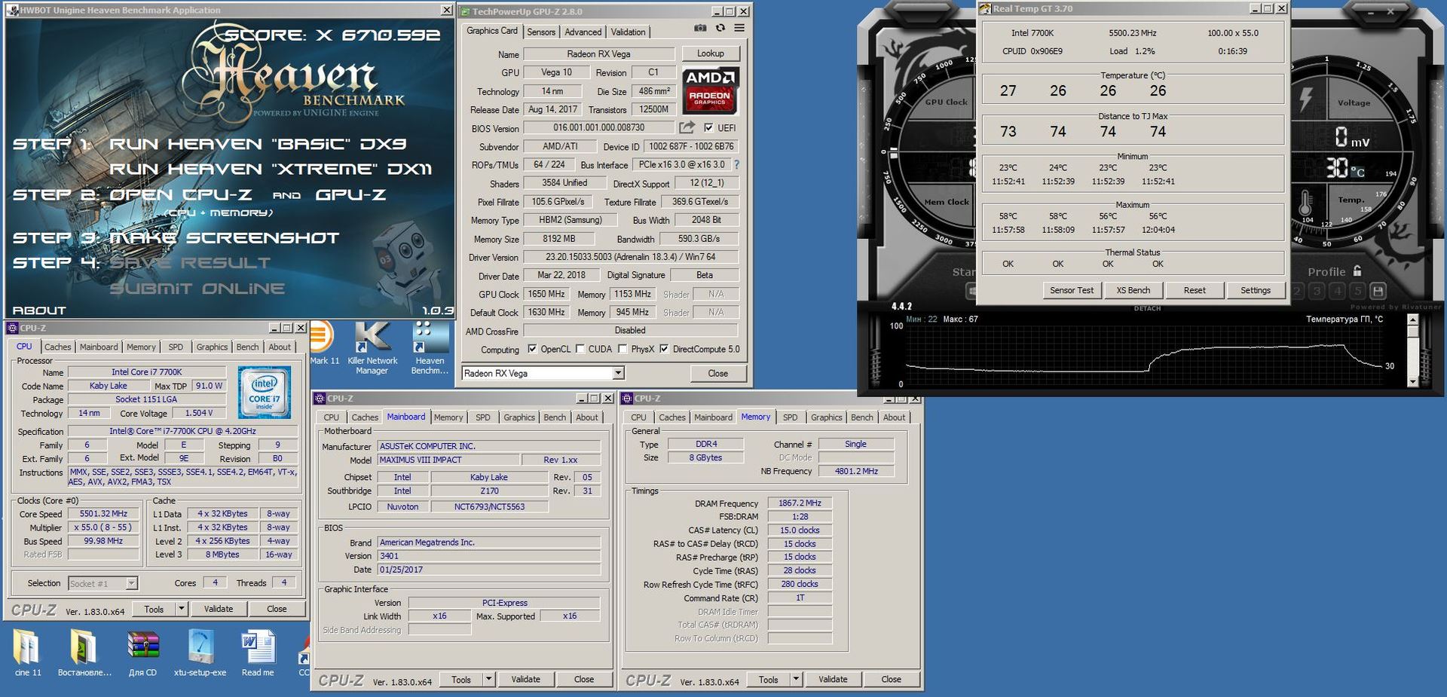Click the Sensor Test button in Real Temp
Screen dimensions: 1447x697
1072,290
